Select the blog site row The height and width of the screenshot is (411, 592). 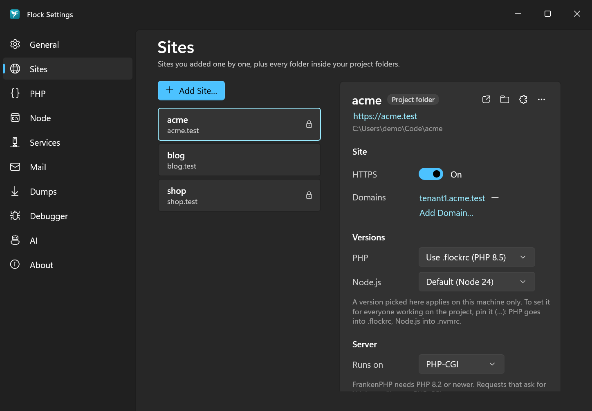pyautogui.click(x=239, y=160)
